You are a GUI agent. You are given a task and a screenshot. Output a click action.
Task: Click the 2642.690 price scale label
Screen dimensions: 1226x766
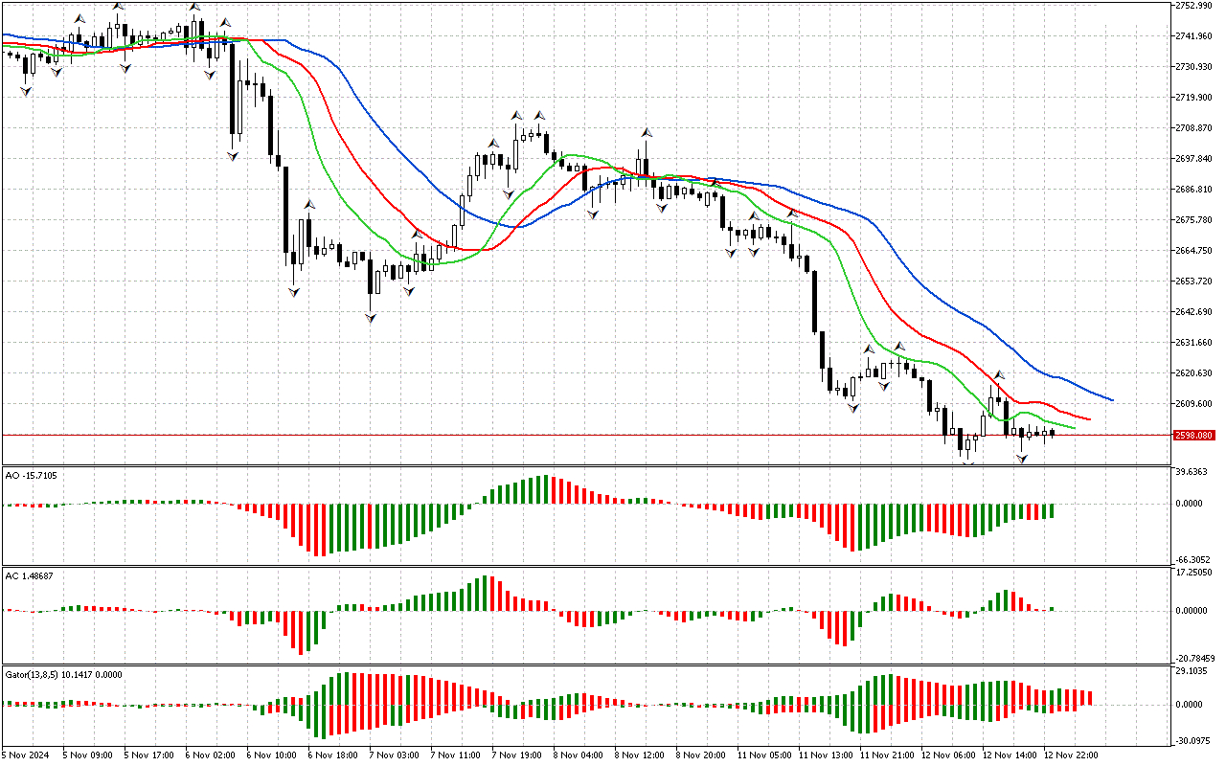1193,312
